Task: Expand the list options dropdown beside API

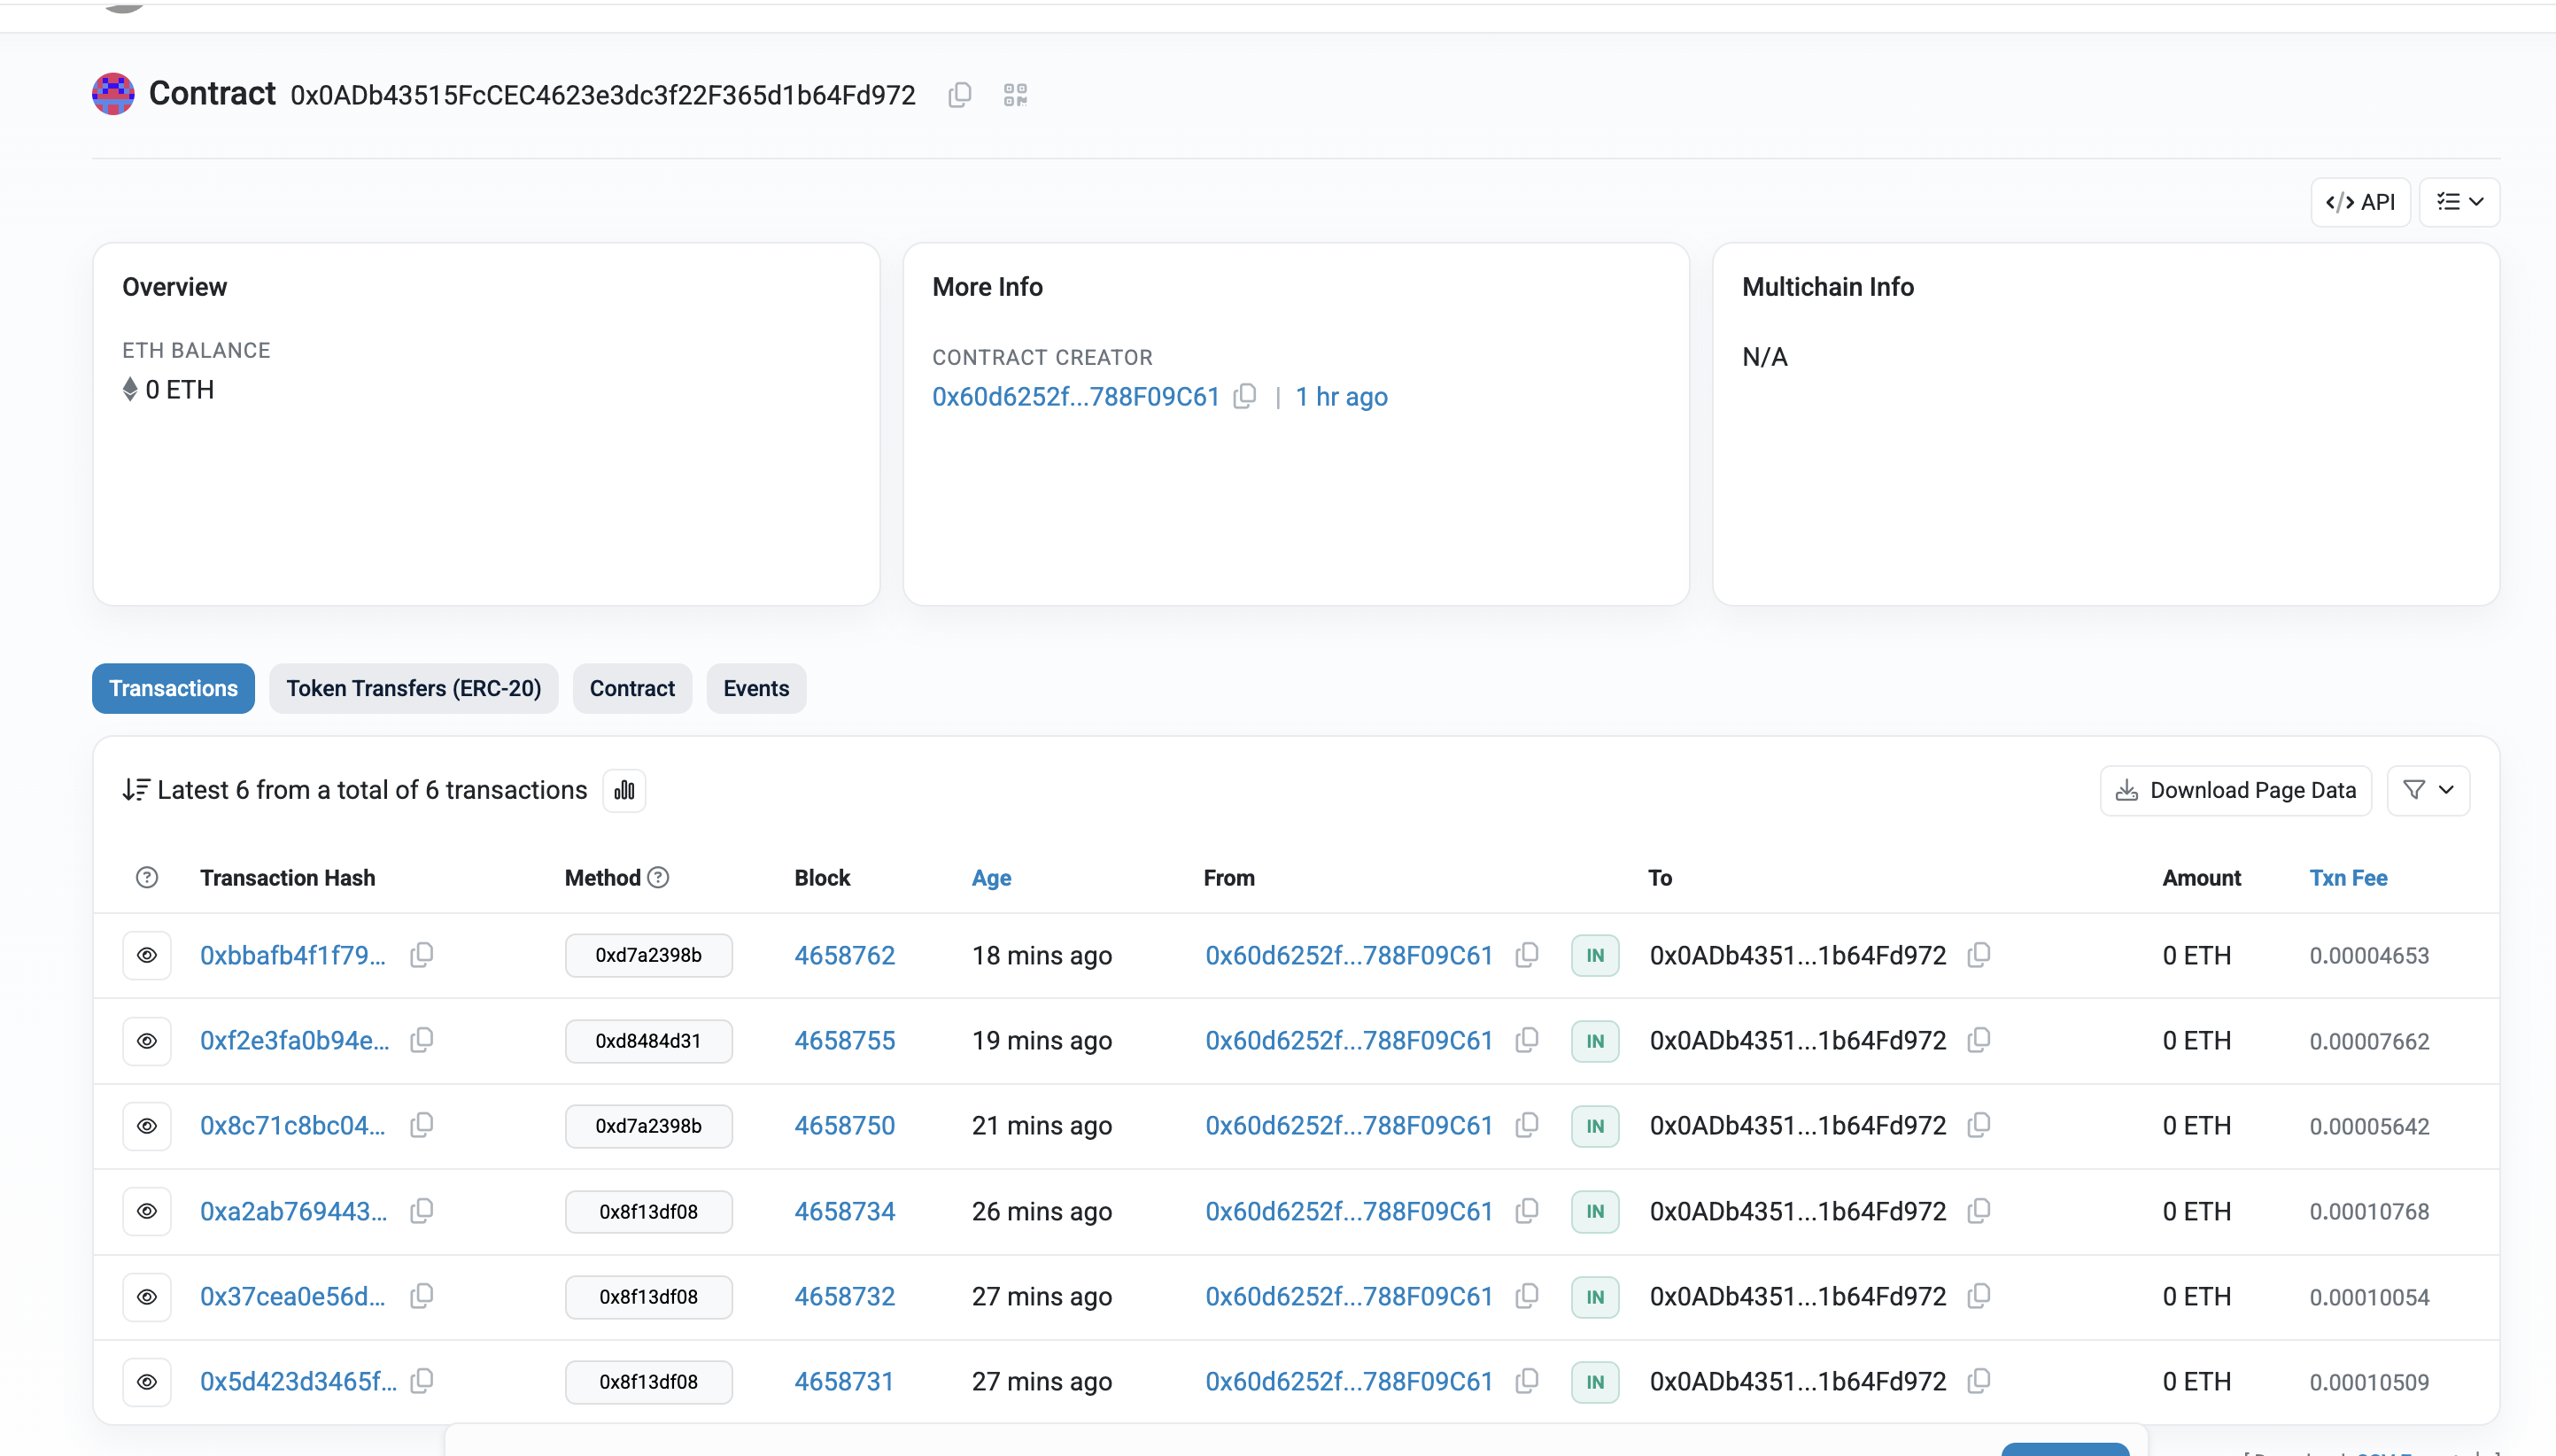Action: [x=2459, y=202]
